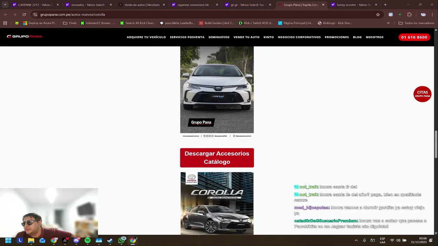Viewport: 438px width, 246px height.
Task: Click the Grupo Pana logo
Action: click(x=24, y=37)
